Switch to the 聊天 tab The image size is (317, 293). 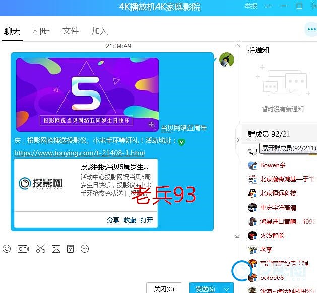pyautogui.click(x=12, y=31)
